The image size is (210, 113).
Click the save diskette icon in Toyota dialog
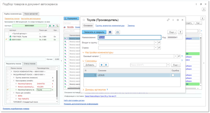pyautogui.click(x=110, y=32)
